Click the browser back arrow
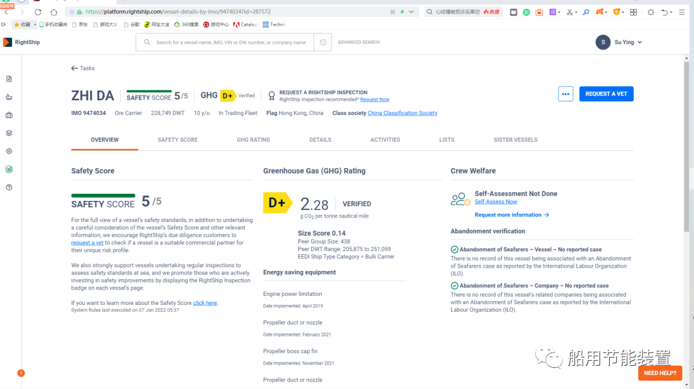Image resolution: width=694 pixels, height=389 pixels. click(x=6, y=12)
